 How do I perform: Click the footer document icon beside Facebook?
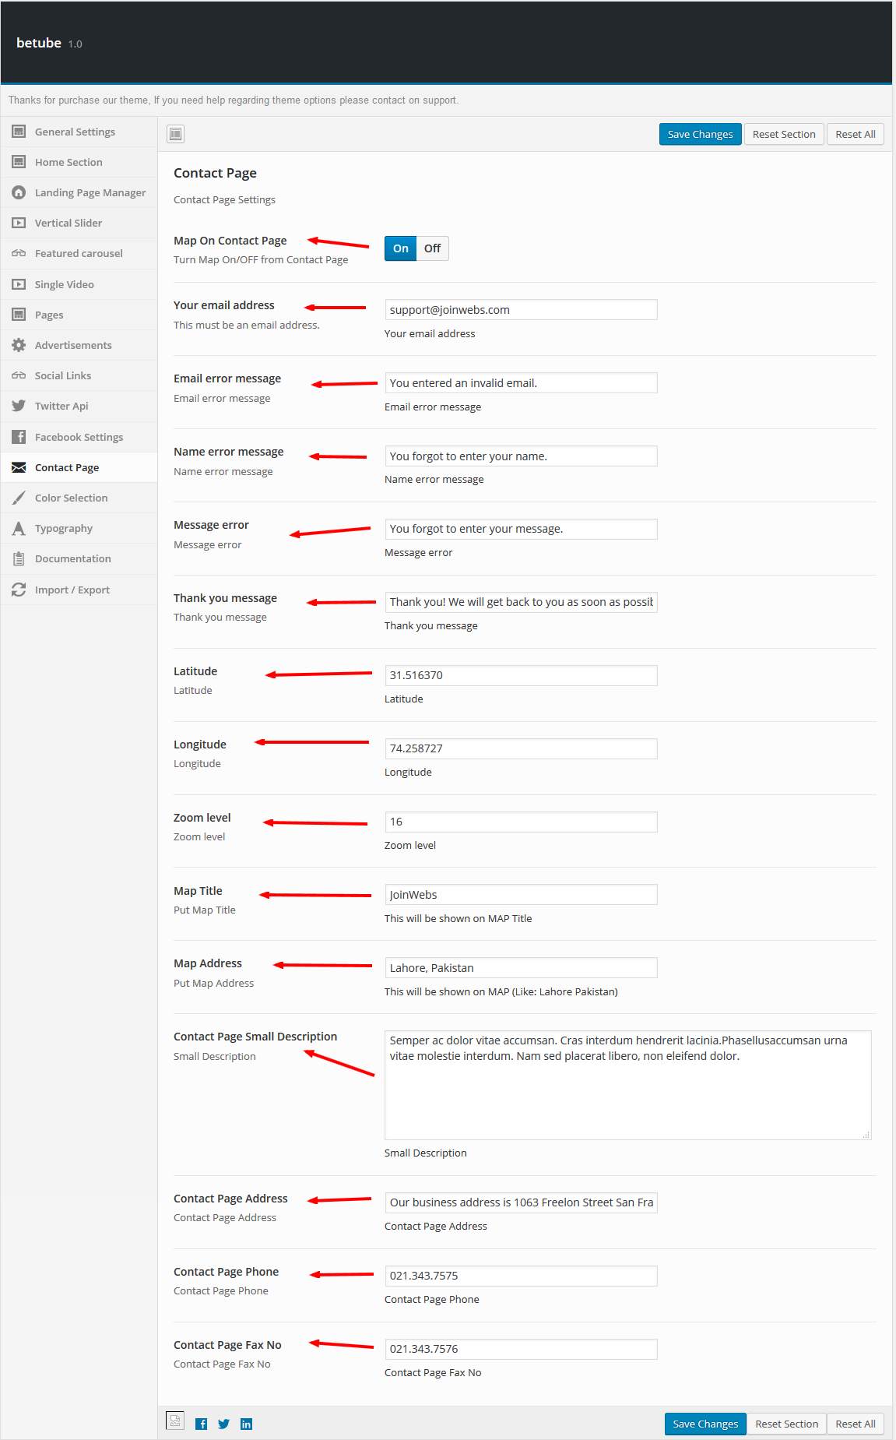[x=175, y=1421]
